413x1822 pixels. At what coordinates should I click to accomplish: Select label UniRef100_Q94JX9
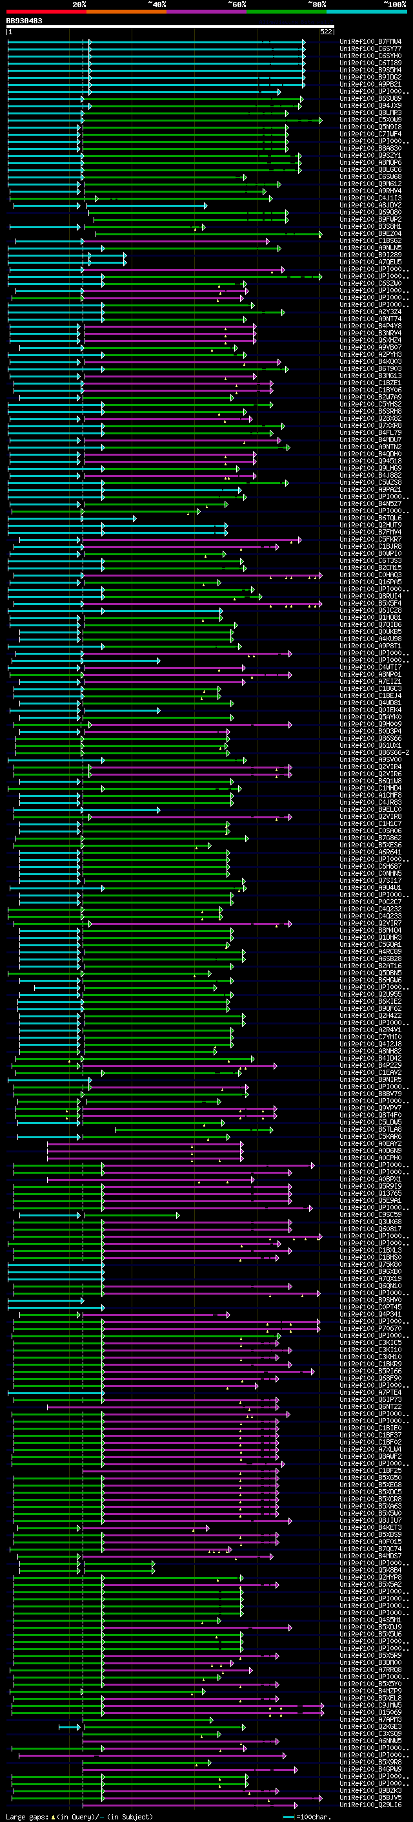pos(370,106)
